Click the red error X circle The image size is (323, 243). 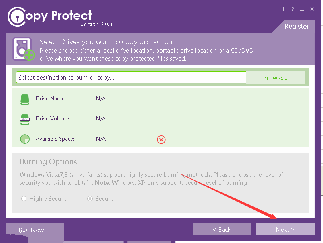(161, 140)
